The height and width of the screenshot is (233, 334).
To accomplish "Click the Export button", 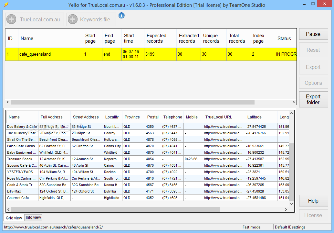I will [x=313, y=67].
